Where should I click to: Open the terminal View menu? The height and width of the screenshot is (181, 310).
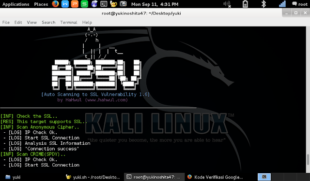[32, 22]
